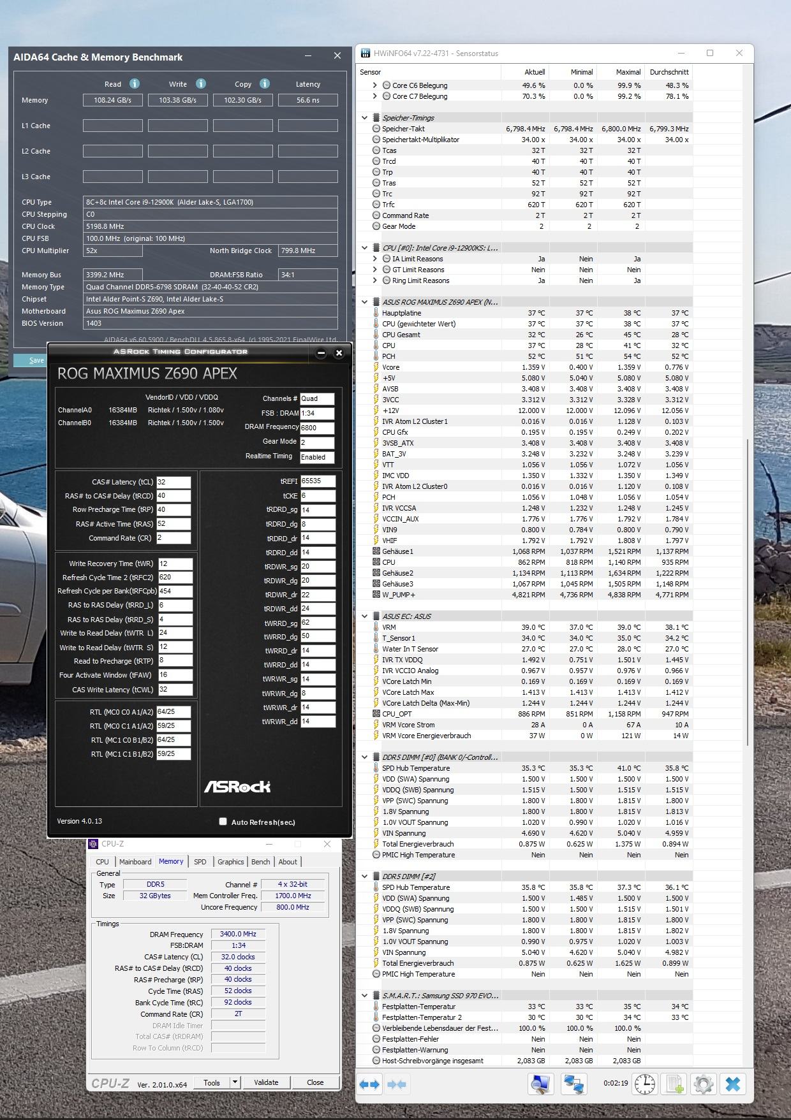The image size is (791, 1120).
Task: Click HWiNFO64 title bar app icon
Action: (366, 53)
